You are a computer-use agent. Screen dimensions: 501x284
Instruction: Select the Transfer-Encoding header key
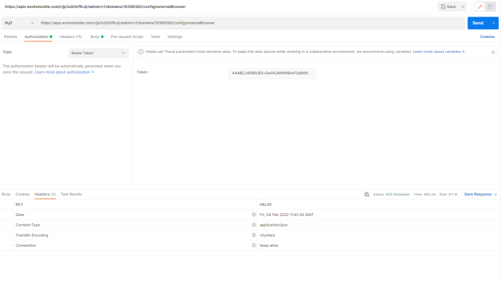pyautogui.click(x=31, y=235)
